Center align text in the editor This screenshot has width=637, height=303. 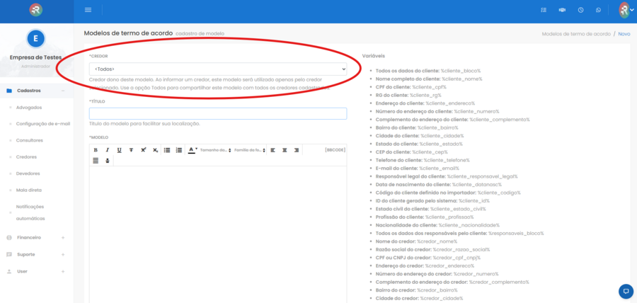(x=285, y=150)
